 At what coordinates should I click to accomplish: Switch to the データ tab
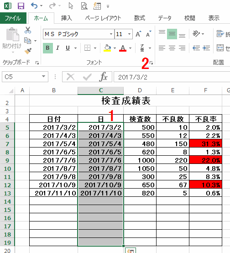[x=165, y=18]
